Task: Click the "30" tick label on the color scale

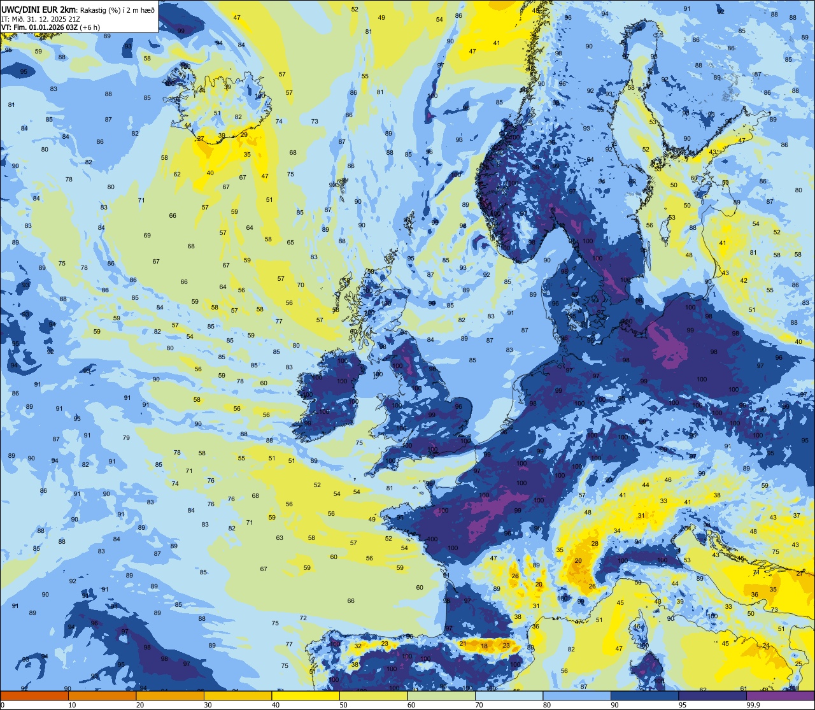Action: [208, 705]
